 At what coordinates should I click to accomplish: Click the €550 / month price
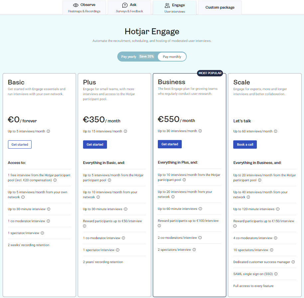(176, 119)
